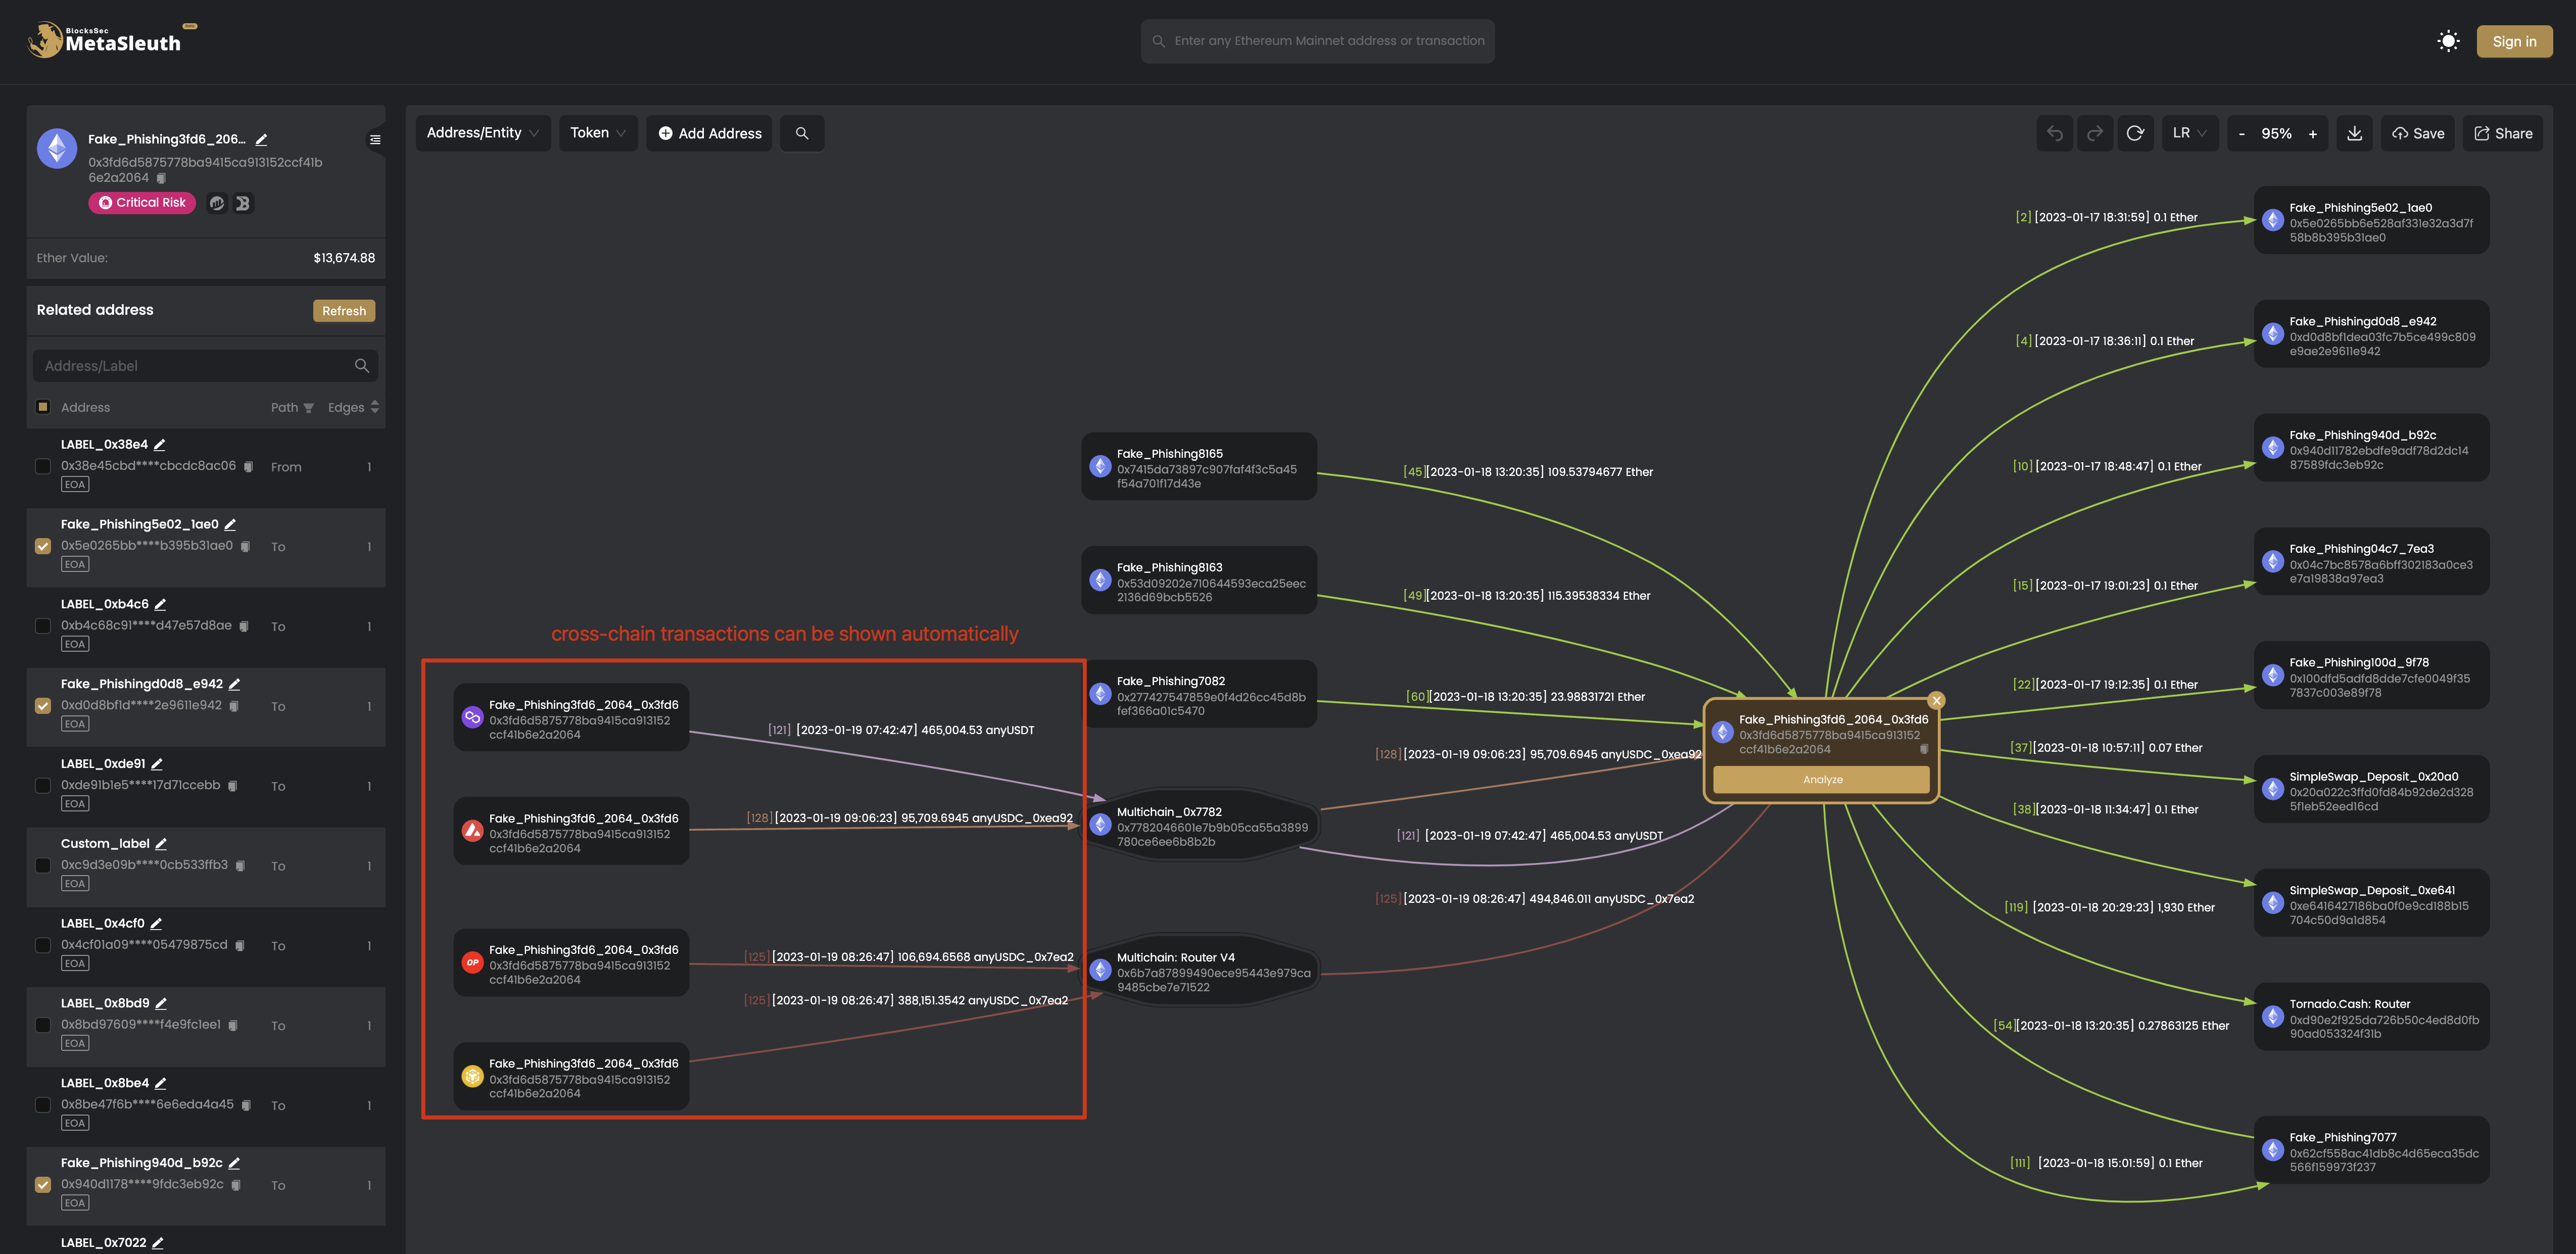Click the 95% zoom level value
This screenshot has width=2576, height=1254.
(2276, 134)
